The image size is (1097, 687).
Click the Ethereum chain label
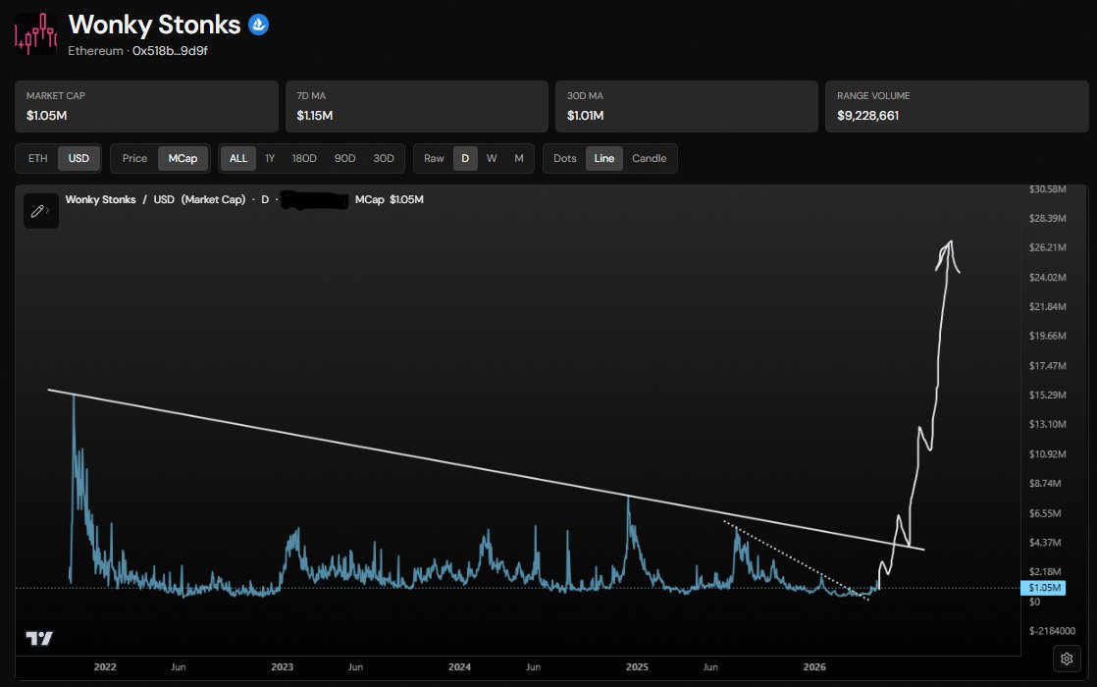95,50
